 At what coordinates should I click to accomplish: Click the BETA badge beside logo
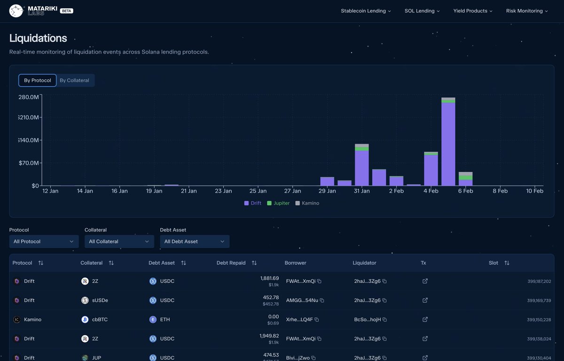(x=67, y=11)
